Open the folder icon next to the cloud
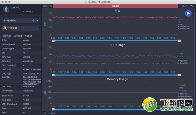 coord(187,6)
